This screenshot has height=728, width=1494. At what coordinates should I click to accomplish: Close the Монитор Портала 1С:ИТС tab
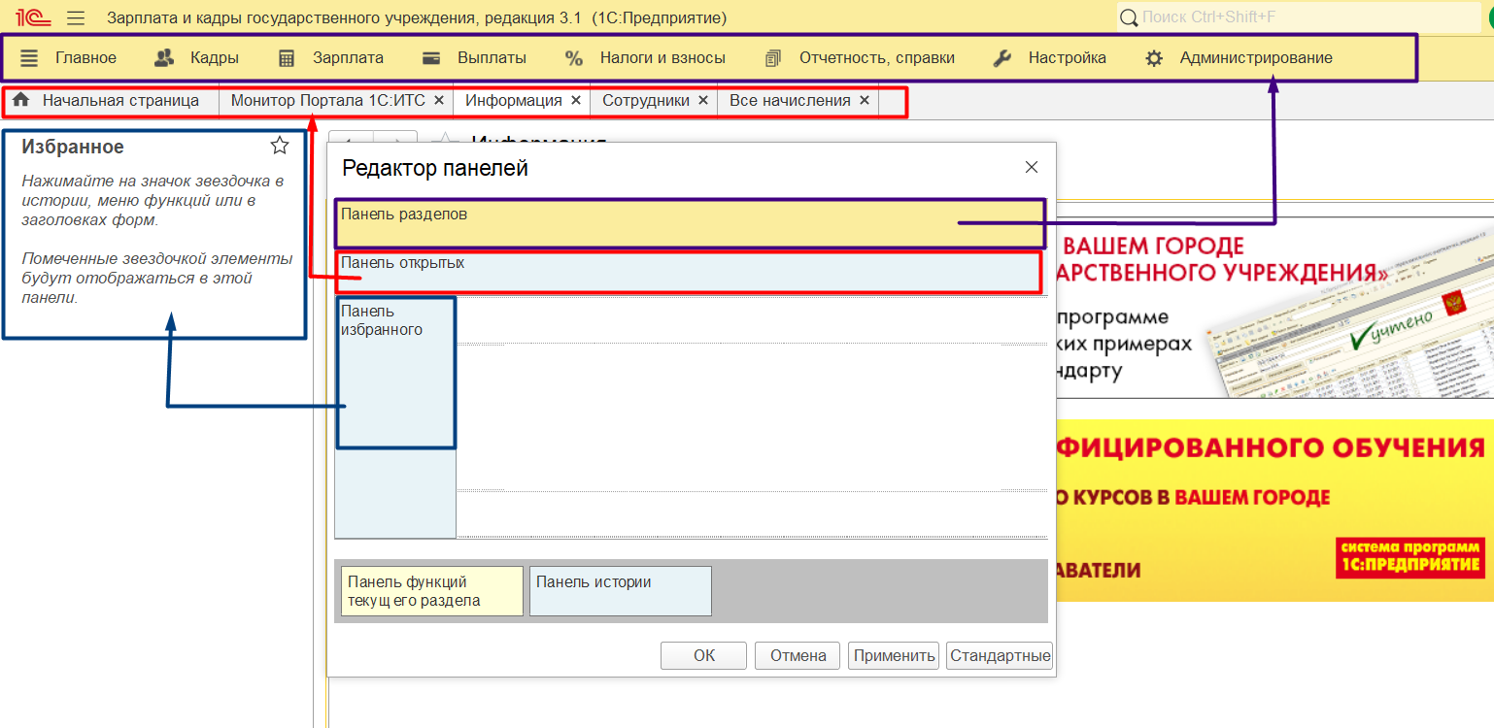point(439,101)
